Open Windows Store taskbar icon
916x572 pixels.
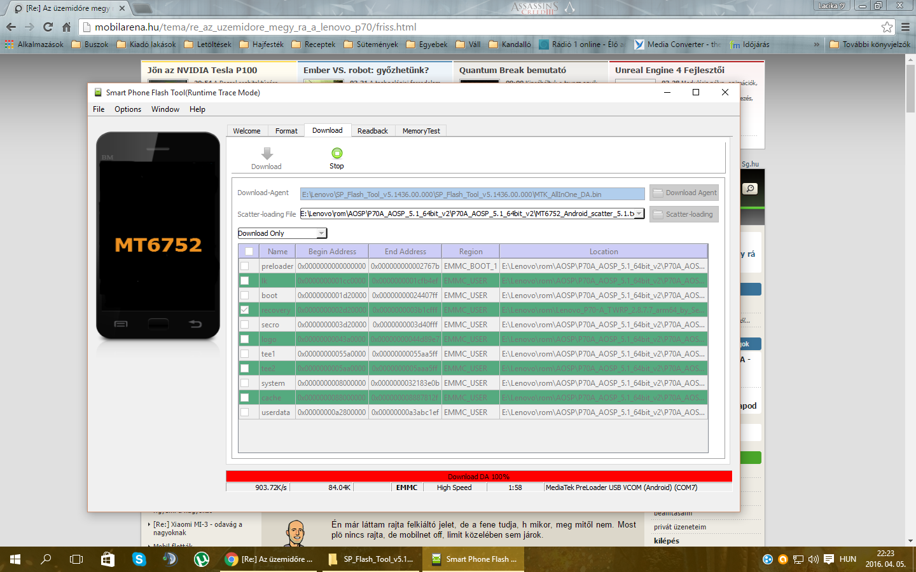(108, 559)
